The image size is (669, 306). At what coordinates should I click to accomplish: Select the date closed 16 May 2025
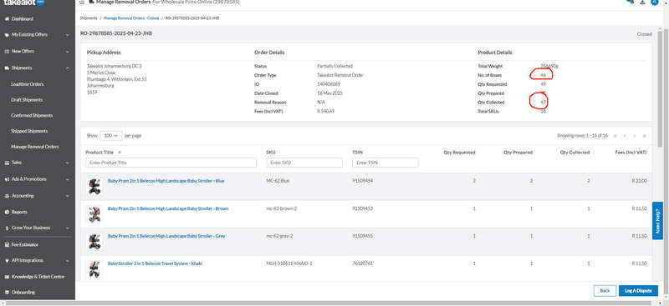pyautogui.click(x=329, y=93)
